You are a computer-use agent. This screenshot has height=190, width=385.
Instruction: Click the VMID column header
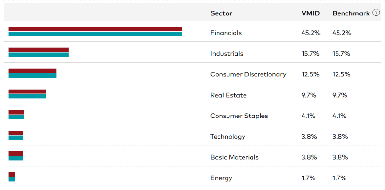310,13
